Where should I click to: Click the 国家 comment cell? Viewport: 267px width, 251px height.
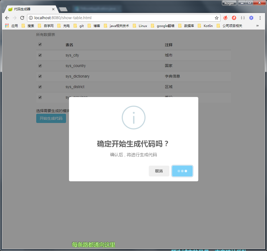pos(169,66)
